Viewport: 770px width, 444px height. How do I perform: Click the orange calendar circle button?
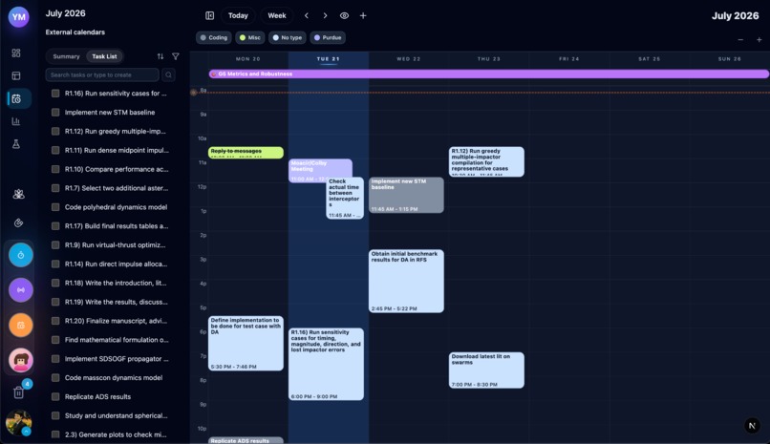pos(21,325)
